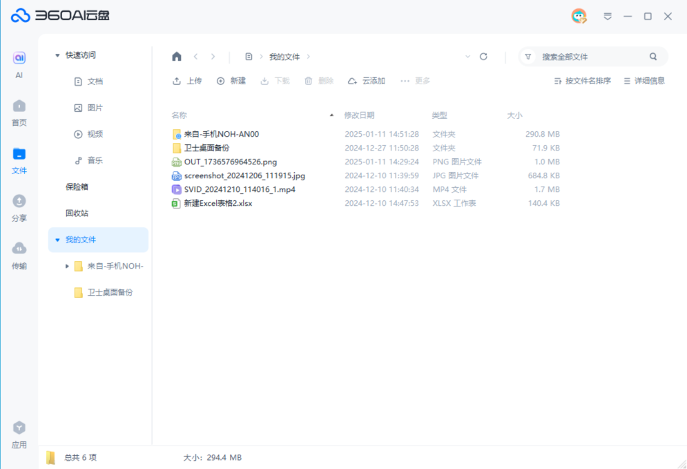687x469 pixels.
Task: Click the chevron after 我的文件 in breadcrumb
Action: (309, 57)
